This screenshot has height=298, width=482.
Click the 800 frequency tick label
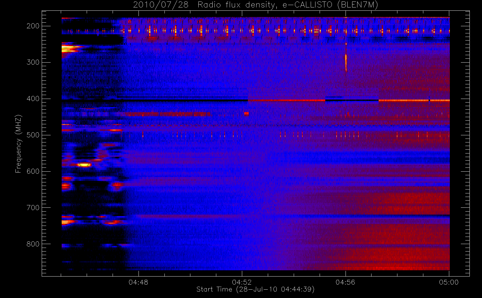[33, 244]
